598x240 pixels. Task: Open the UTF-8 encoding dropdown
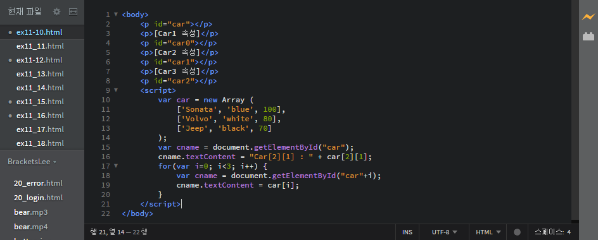point(444,232)
